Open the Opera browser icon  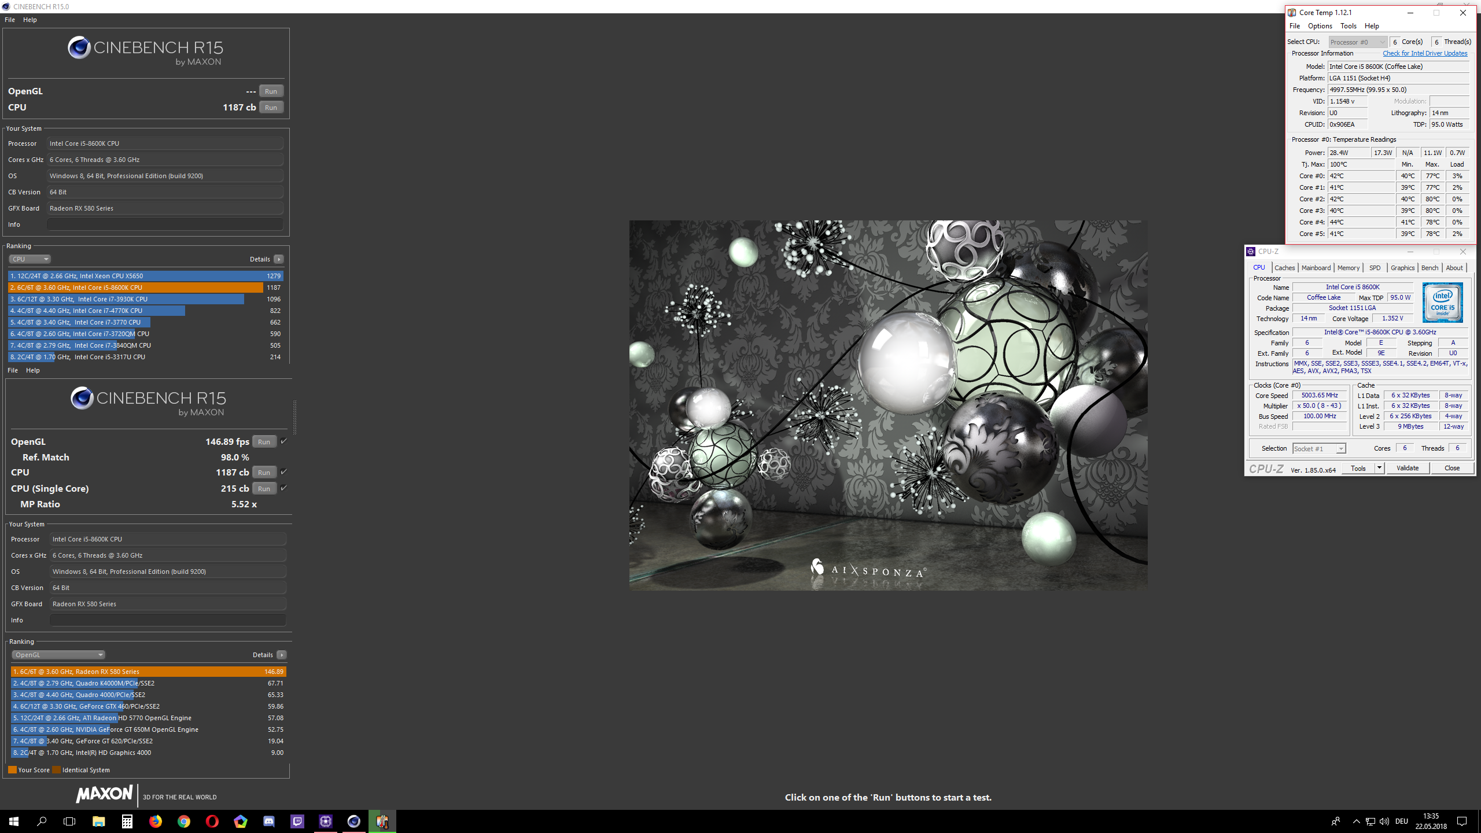click(212, 821)
